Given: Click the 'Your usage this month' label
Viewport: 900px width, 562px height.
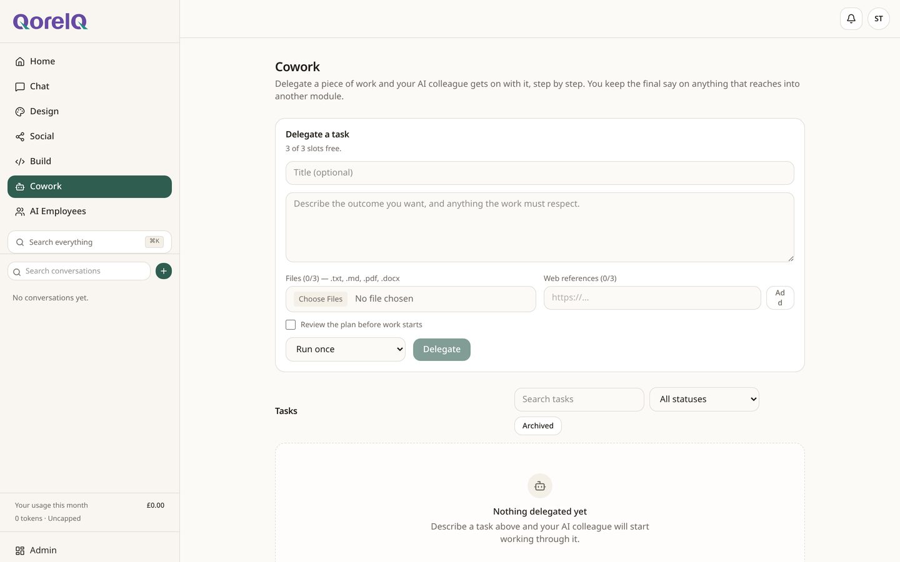Looking at the screenshot, I should click(51, 505).
